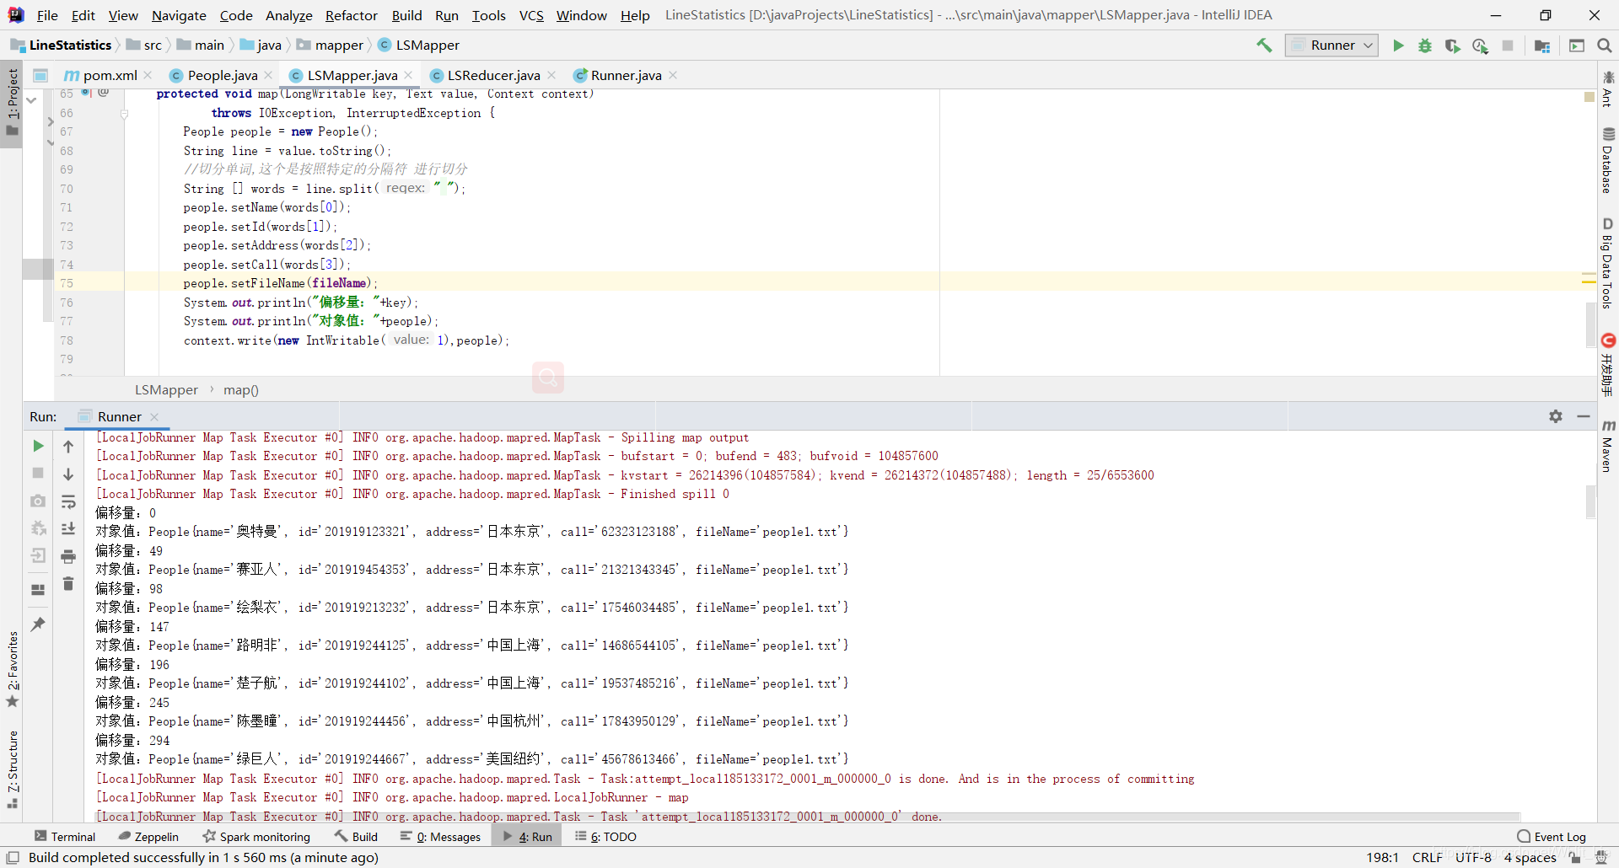Change UTF-8 file encoding in status bar

point(1473,858)
